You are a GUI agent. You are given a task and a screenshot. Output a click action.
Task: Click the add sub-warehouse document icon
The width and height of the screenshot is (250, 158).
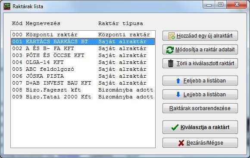point(172,36)
